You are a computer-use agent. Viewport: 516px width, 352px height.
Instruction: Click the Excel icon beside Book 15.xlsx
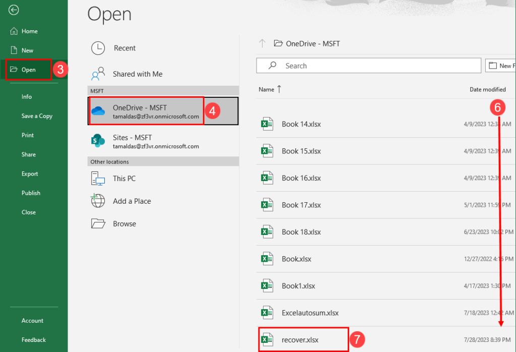point(267,151)
